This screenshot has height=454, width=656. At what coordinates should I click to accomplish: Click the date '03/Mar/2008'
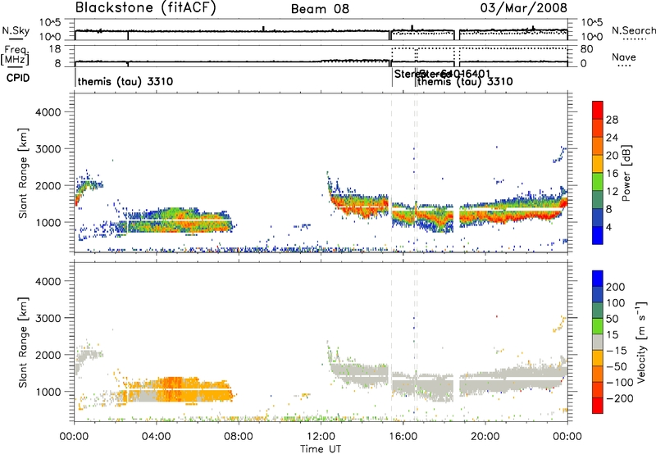point(524,7)
